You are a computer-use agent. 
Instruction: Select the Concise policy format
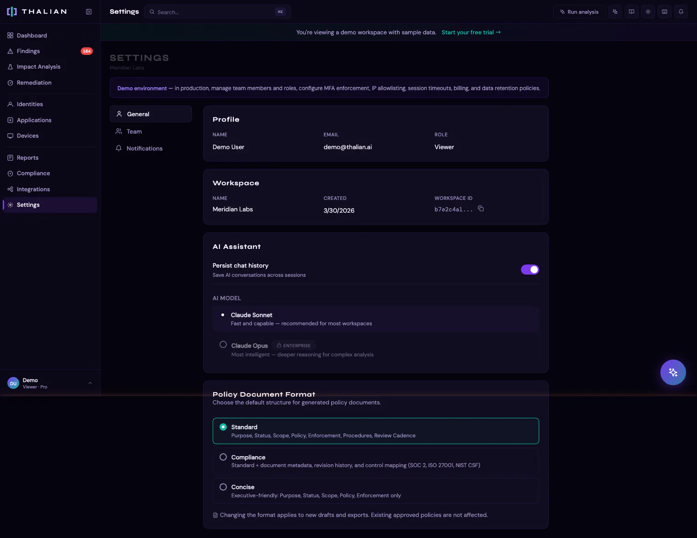point(376,491)
